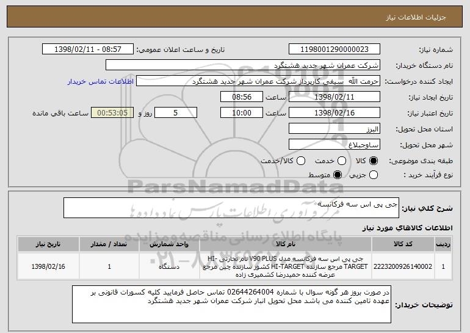
Task: Click the شرح کلی نیاز label
Action: 427,208
